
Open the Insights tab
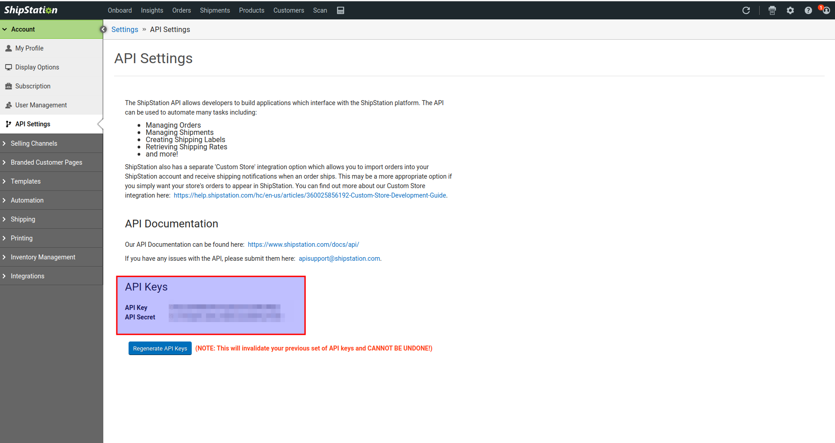pyautogui.click(x=152, y=10)
